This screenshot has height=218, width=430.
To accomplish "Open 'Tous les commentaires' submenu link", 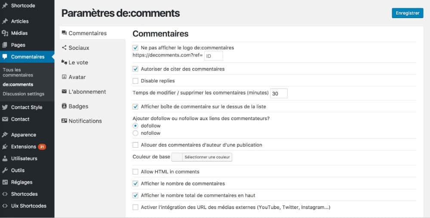I will tap(18, 72).
